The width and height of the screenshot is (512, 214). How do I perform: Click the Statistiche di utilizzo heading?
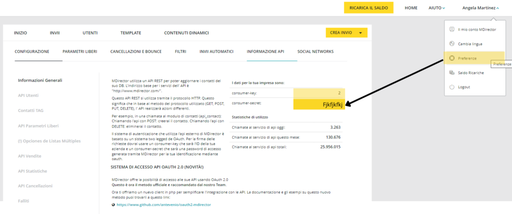[250, 116]
